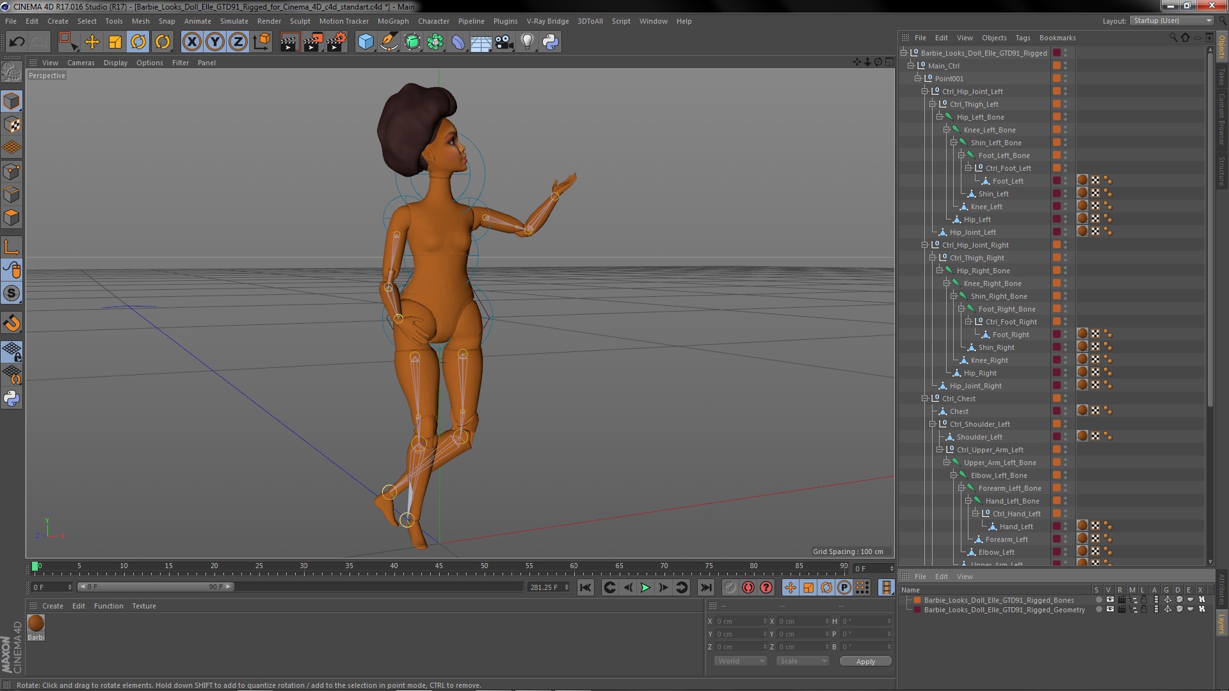Click frame 45 on the timeline ruler

[x=438, y=566]
